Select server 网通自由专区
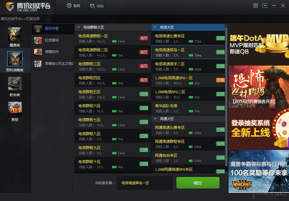Viewport: 289px width, 201px height. point(188,158)
